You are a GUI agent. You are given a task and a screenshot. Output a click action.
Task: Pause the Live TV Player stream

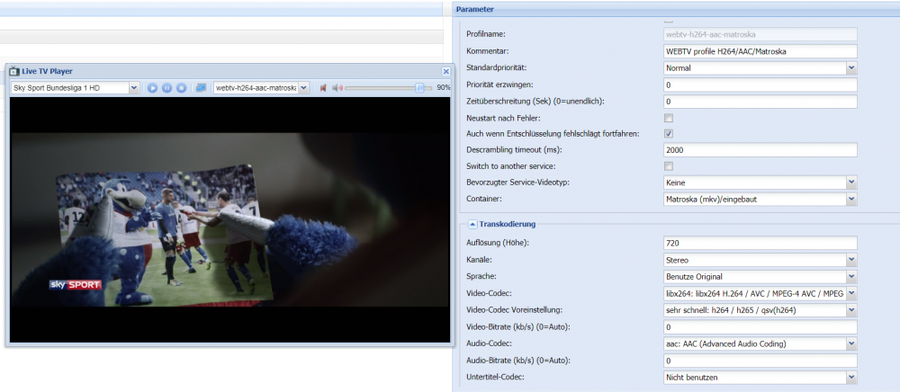166,88
